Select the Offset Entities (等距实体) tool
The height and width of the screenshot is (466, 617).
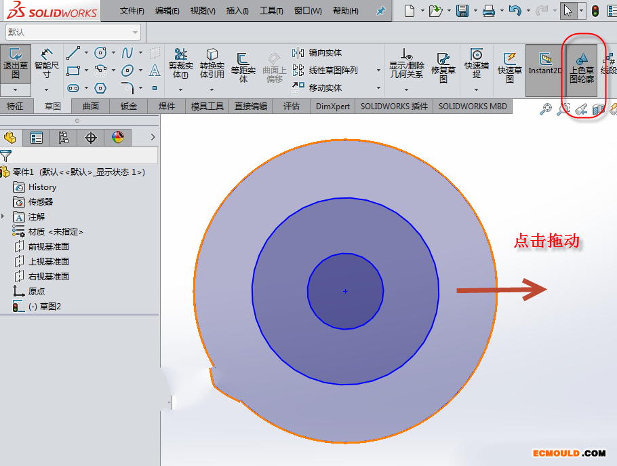coord(243,66)
